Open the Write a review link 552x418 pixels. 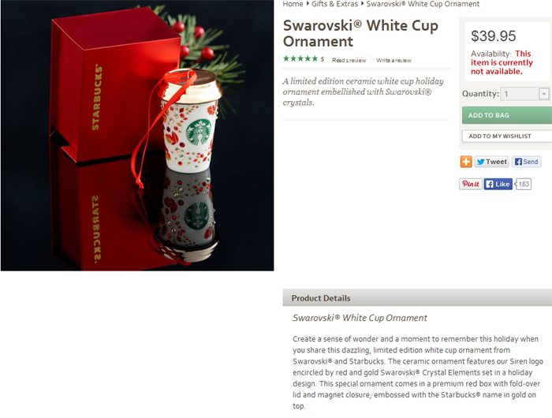(393, 60)
